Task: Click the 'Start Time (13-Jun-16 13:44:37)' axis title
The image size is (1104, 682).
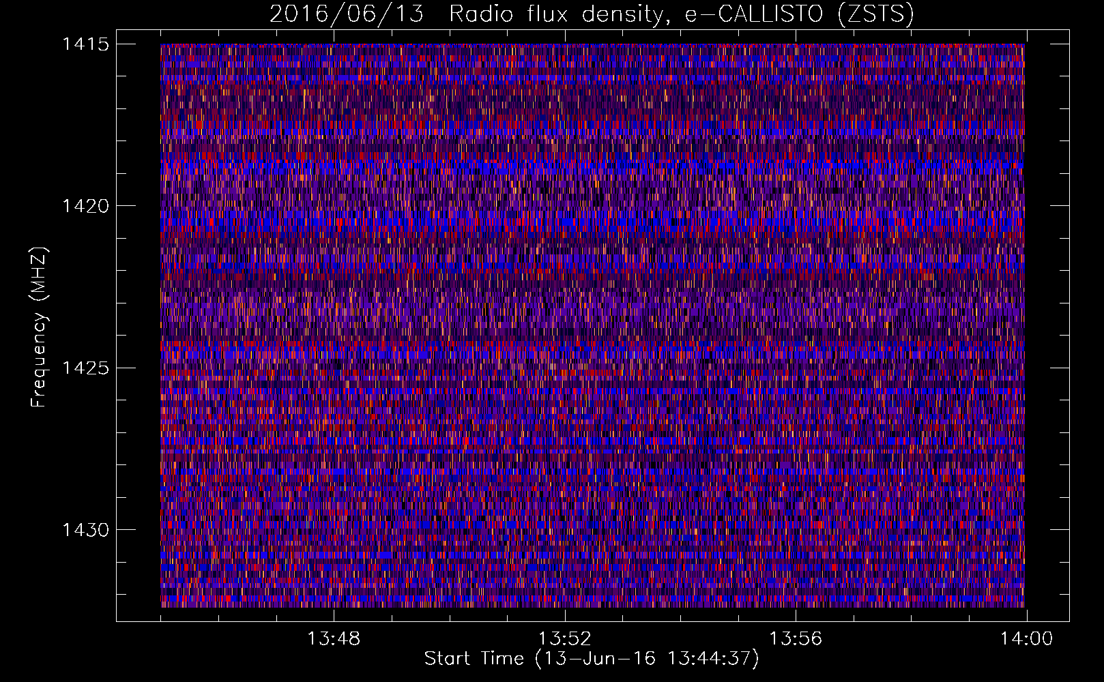Action: [592, 659]
